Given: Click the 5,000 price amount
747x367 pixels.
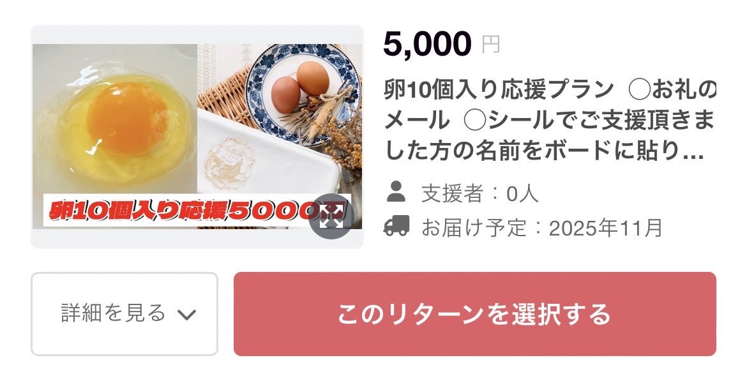Looking at the screenshot, I should [x=427, y=43].
